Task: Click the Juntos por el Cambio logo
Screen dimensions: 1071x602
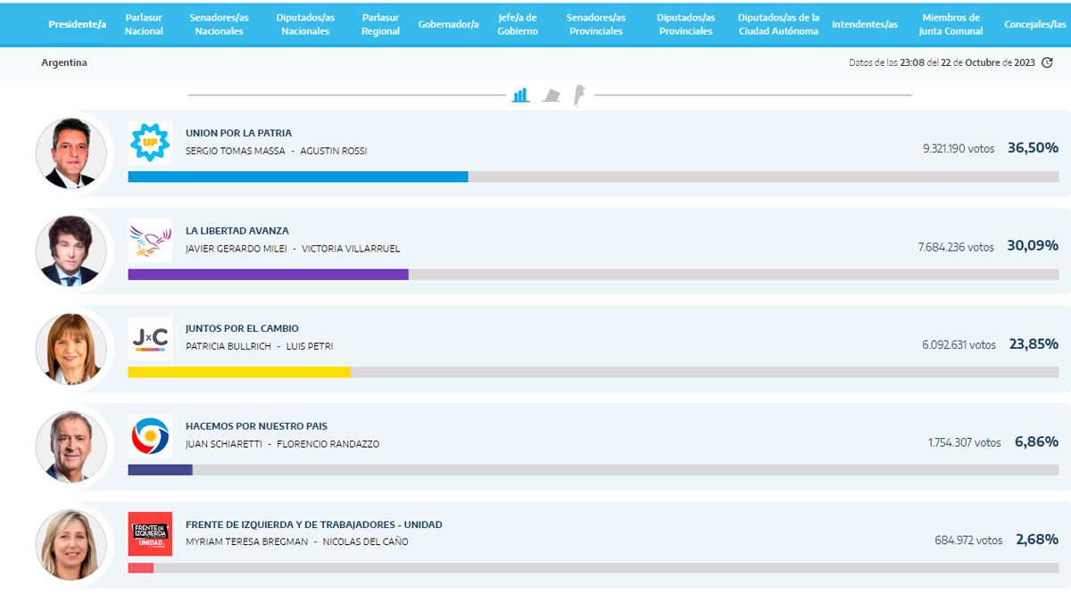Action: (x=149, y=338)
